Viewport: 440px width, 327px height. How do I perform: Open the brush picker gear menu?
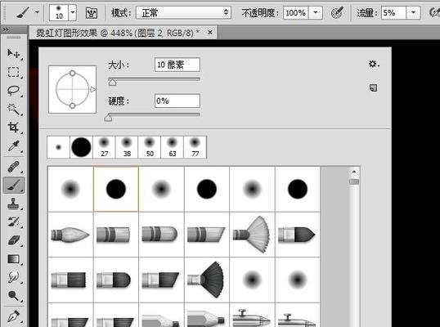click(374, 64)
